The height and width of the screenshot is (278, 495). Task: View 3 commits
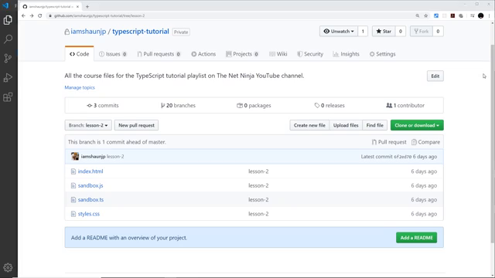pyautogui.click(x=103, y=105)
